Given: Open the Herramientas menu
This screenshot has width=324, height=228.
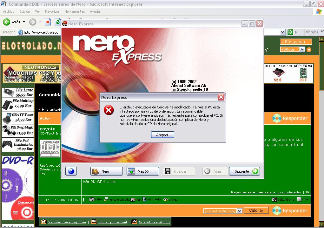Looking at the screenshot, I should point(75,11).
